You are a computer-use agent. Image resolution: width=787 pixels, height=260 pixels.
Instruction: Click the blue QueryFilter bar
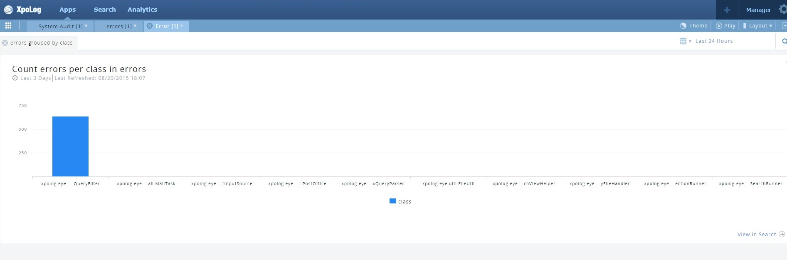70,146
